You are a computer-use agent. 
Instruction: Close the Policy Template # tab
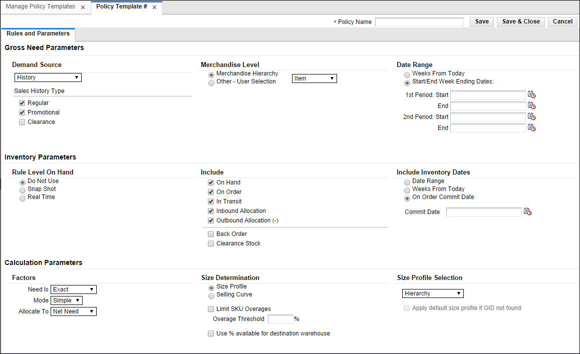click(x=155, y=7)
